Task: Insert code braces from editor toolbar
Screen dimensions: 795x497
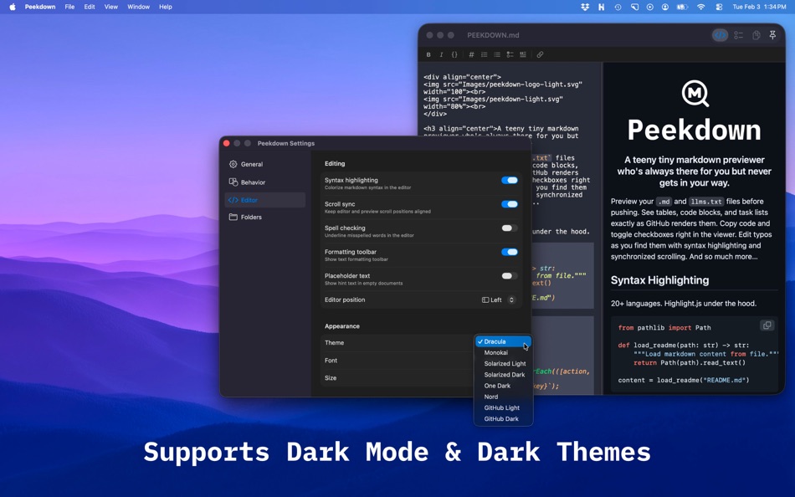Action: pyautogui.click(x=454, y=54)
